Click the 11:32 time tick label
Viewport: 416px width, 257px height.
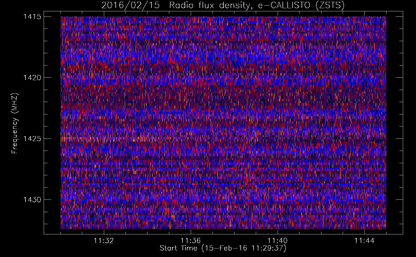pos(104,241)
